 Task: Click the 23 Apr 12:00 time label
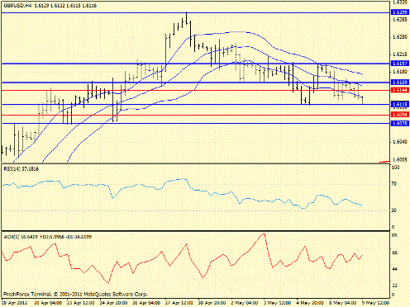click(80, 303)
